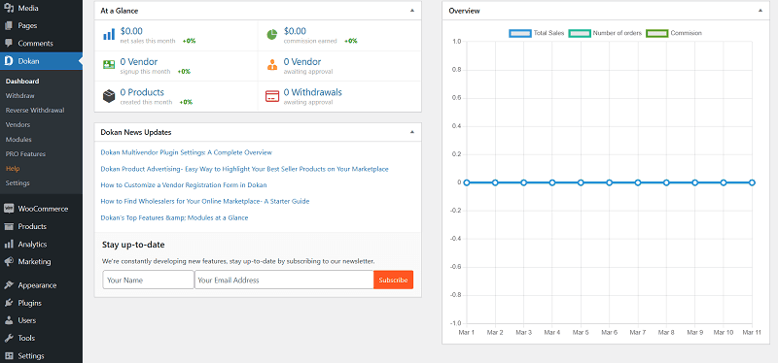Click the green commission pie chart icon
Image resolution: width=778 pixels, height=363 pixels.
point(272,35)
